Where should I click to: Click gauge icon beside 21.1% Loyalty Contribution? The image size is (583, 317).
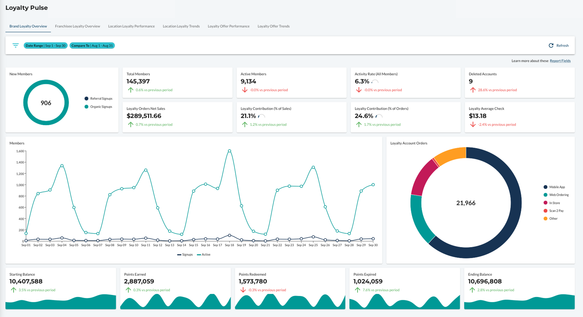[x=261, y=116]
